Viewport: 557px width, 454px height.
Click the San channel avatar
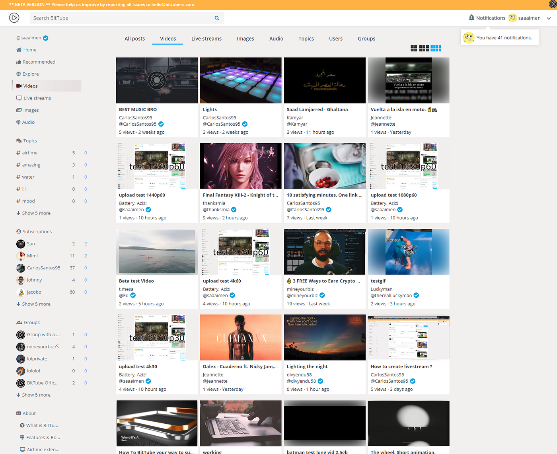coord(21,244)
